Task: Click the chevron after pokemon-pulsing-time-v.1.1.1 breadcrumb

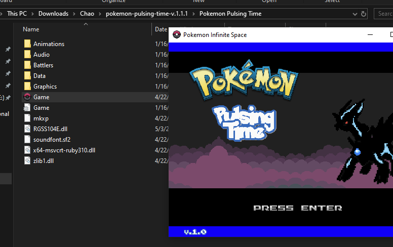Action: [193, 14]
